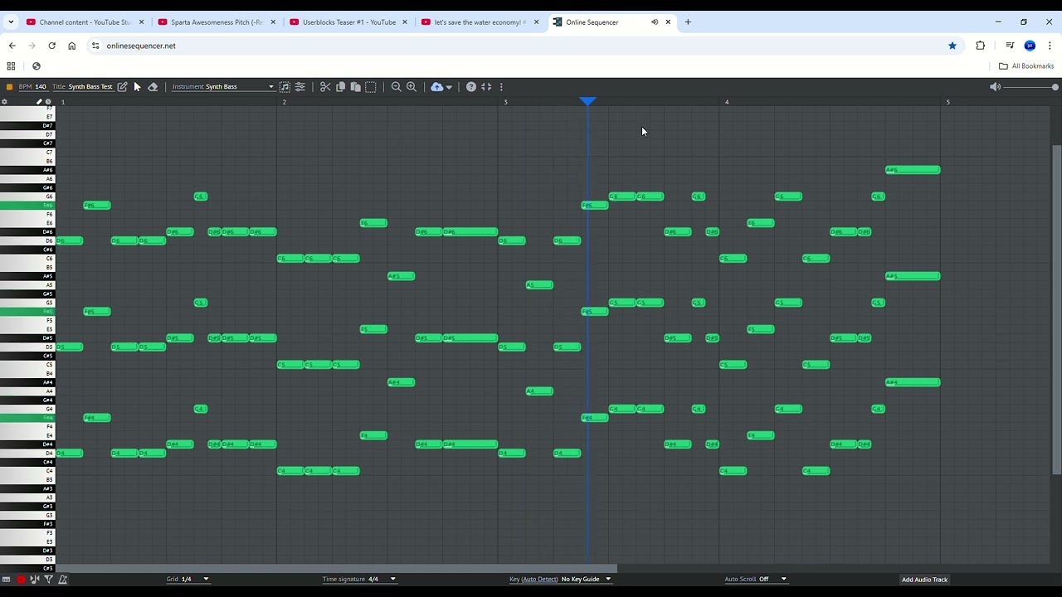Viewport: 1062px width, 597px height.
Task: Click the clock icon above piano keys
Action: (x=48, y=102)
